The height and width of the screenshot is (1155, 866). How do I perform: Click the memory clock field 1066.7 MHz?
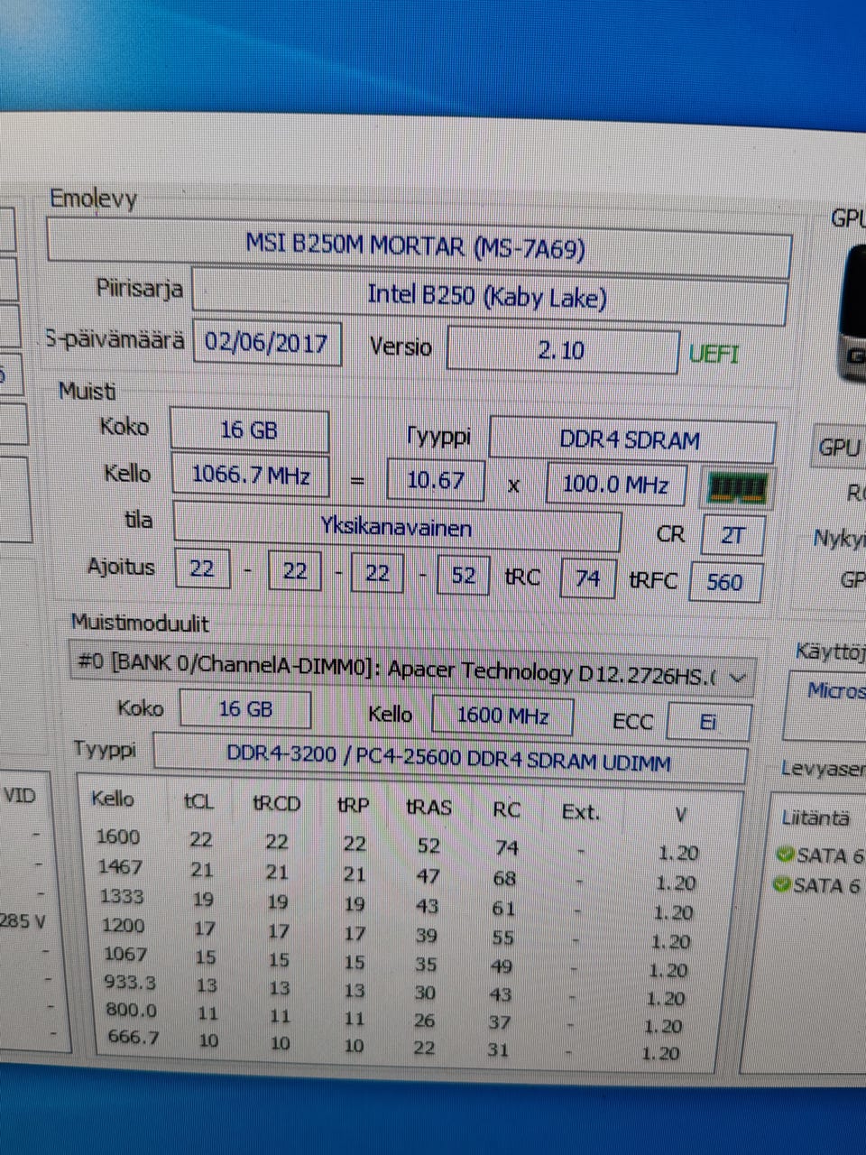pos(250,475)
